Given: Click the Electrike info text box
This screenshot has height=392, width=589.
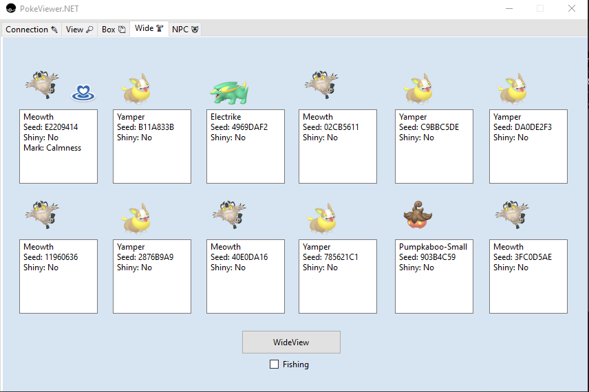Looking at the screenshot, I should 246,146.
